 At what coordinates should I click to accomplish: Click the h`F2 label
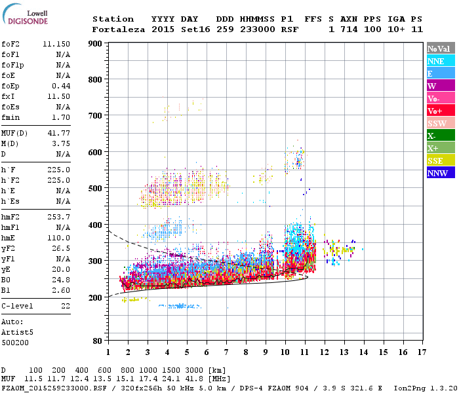10,180
